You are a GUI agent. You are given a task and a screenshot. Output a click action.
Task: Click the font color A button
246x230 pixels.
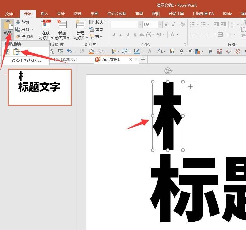pyautogui.click(x=172, y=34)
